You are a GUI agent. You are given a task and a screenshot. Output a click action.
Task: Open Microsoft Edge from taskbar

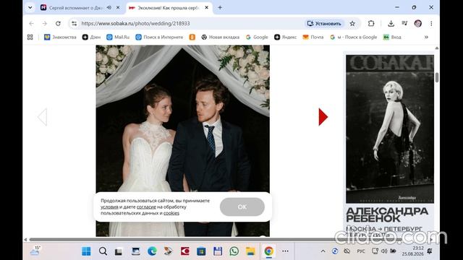pos(152,251)
